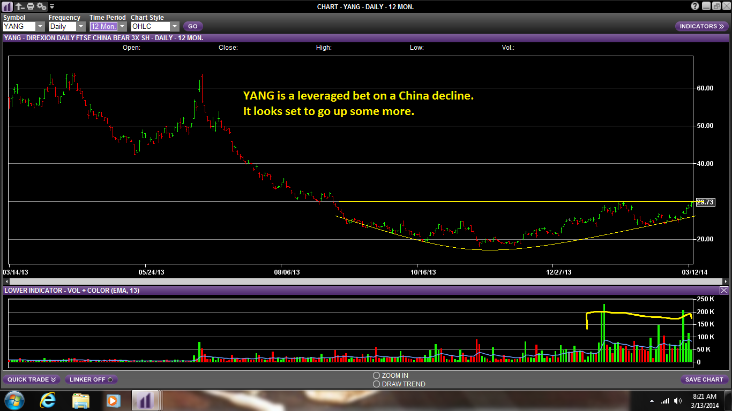732x411 pixels.
Task: Show hidden system tray icons
Action: point(652,401)
